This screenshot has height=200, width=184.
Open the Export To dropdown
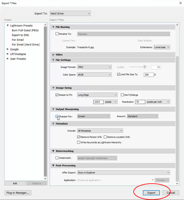(x=70, y=13)
